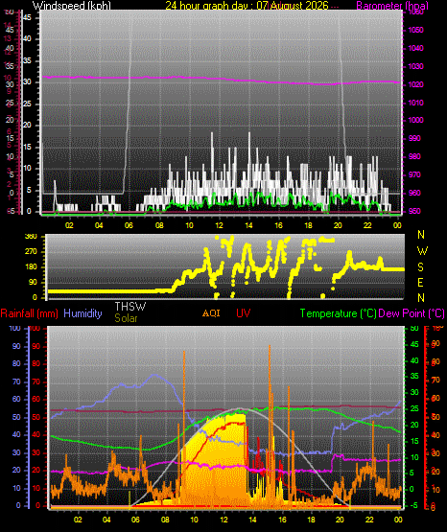Click blue humidity axis value '40'
Image resolution: width=447 pixels, height=532 pixels.
pyautogui.click(x=16, y=434)
